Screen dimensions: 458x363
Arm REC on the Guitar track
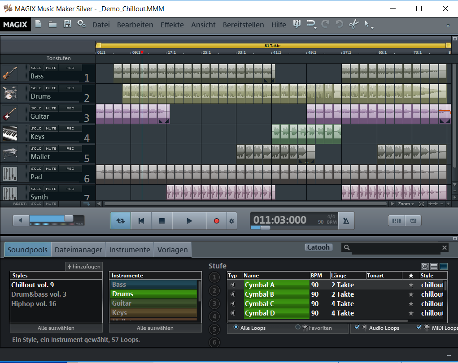coord(70,108)
